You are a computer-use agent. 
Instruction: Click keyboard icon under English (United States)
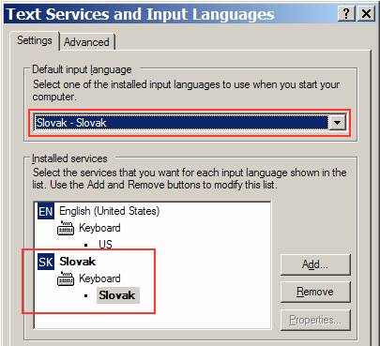point(66,228)
